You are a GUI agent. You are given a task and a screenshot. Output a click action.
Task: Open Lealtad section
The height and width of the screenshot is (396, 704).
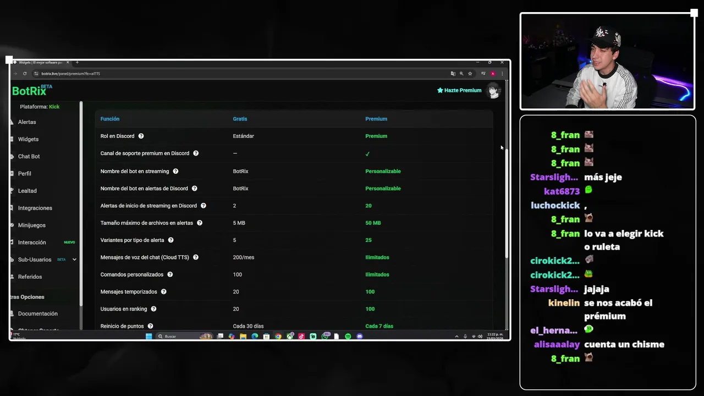click(x=27, y=191)
